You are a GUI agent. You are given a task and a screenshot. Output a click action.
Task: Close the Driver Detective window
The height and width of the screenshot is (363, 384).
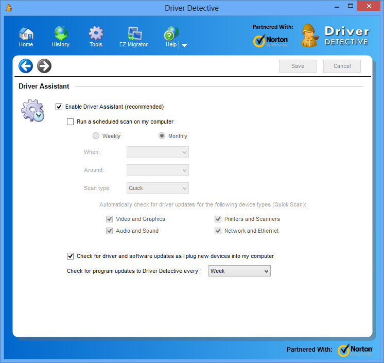point(369,6)
